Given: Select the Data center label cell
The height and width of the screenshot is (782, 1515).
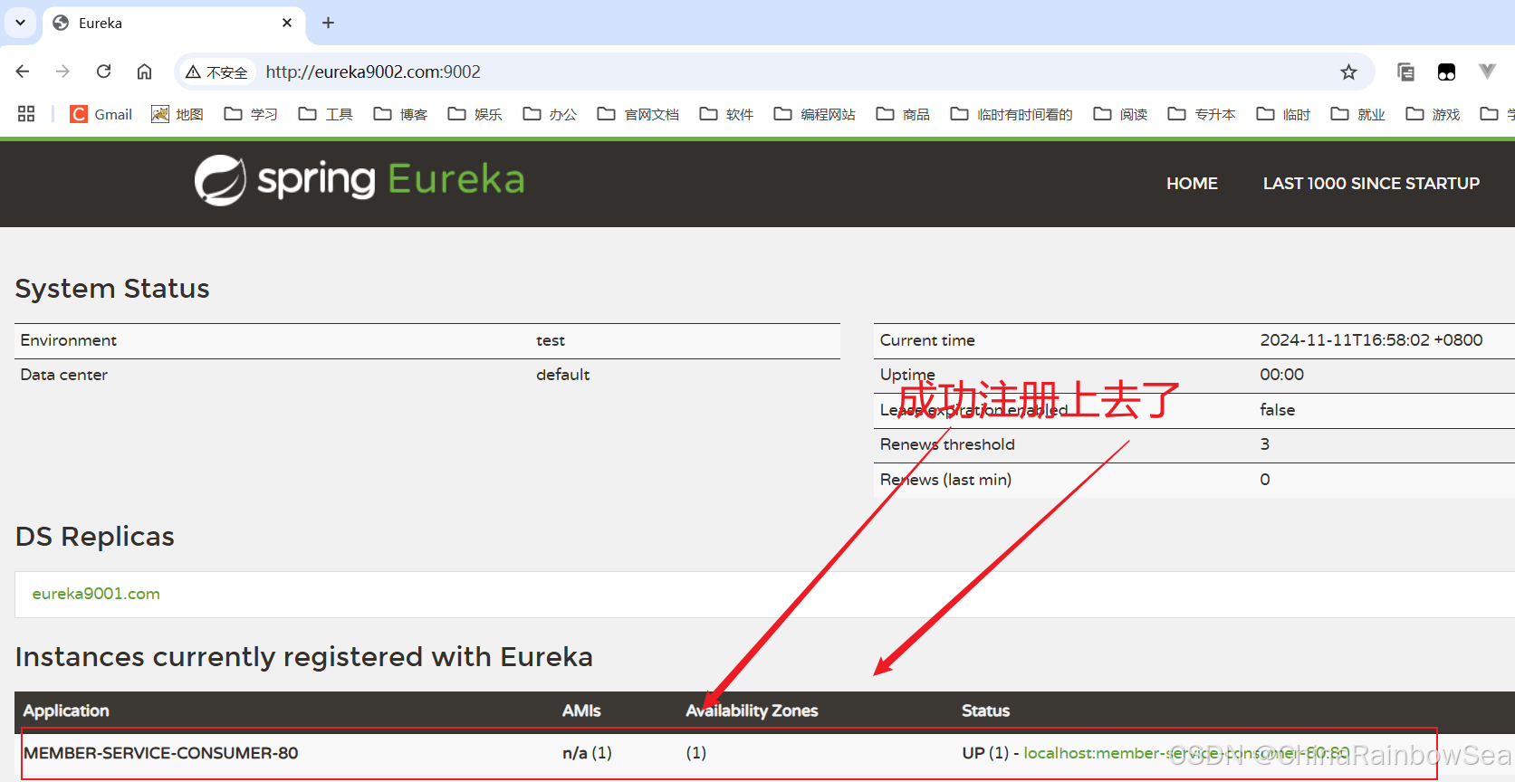Looking at the screenshot, I should (x=64, y=375).
